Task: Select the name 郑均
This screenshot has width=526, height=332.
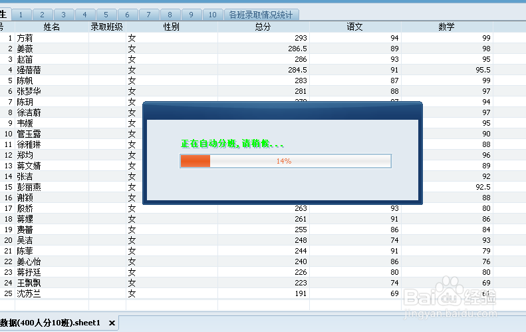Action: (x=25, y=155)
